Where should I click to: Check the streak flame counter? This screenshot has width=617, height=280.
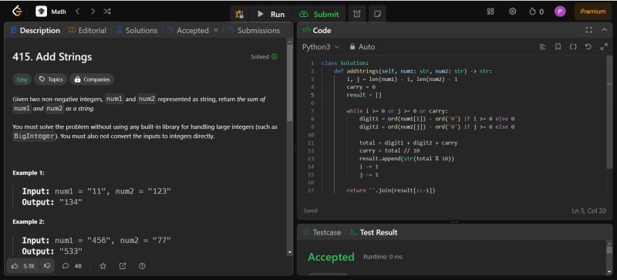tap(536, 12)
